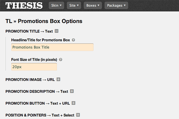Viewport: 179px width, 119px height.
Task: Click PROMOTION DESCRIPTION → Text heading
Action: pos(37,92)
